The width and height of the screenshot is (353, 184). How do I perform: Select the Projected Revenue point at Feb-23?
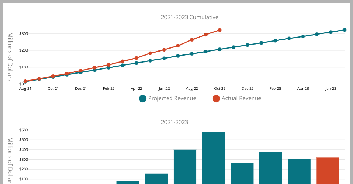coord(275,40)
